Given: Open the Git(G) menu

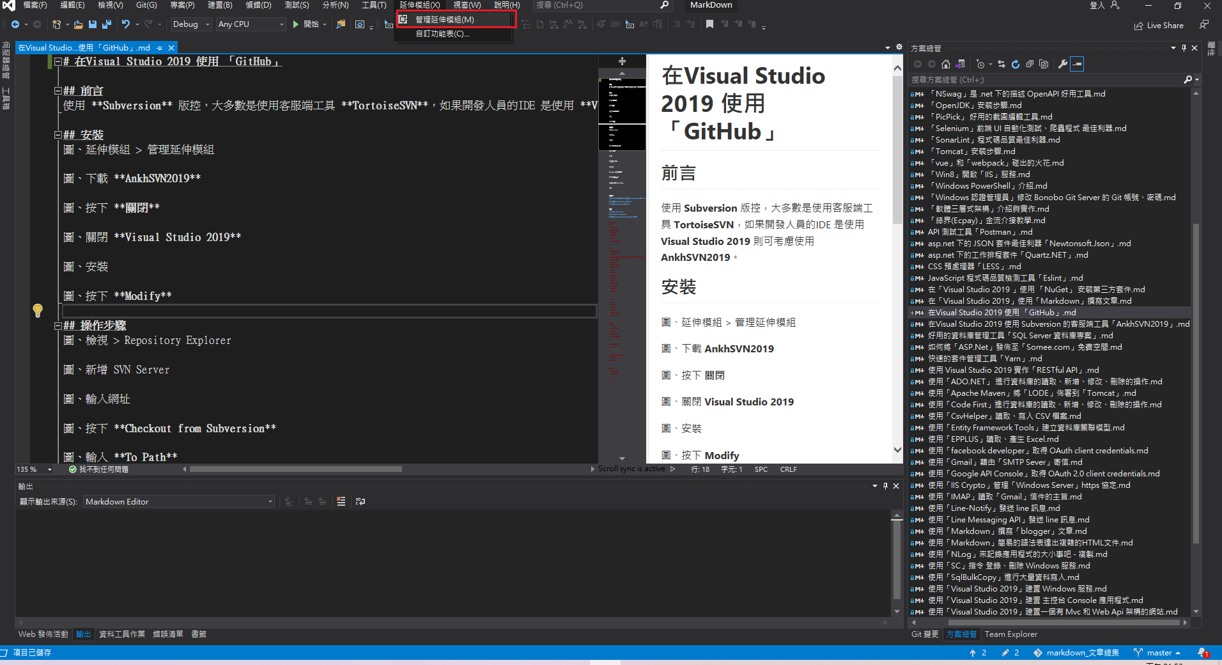Looking at the screenshot, I should click(146, 5).
